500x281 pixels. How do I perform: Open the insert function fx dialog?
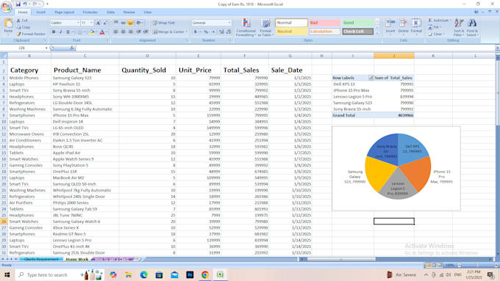click(x=72, y=48)
